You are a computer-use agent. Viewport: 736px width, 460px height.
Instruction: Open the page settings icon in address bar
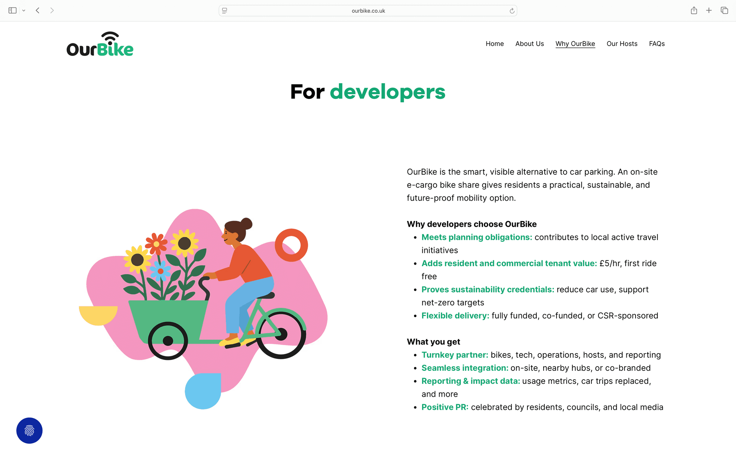tap(225, 11)
